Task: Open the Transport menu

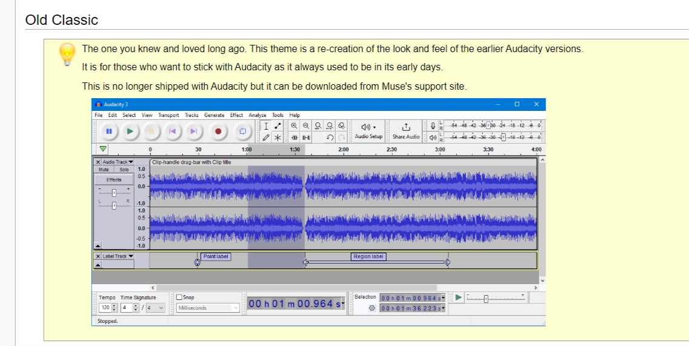Action: (168, 115)
